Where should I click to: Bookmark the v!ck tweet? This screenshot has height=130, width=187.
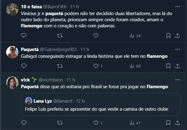(168, 123)
